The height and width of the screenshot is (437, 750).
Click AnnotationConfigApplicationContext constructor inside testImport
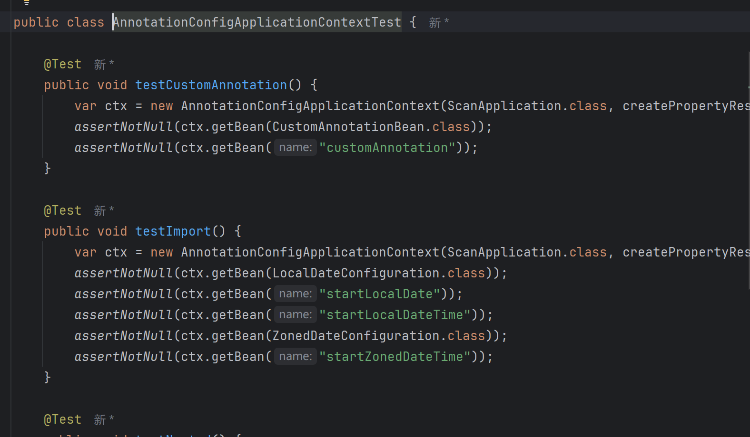click(310, 252)
